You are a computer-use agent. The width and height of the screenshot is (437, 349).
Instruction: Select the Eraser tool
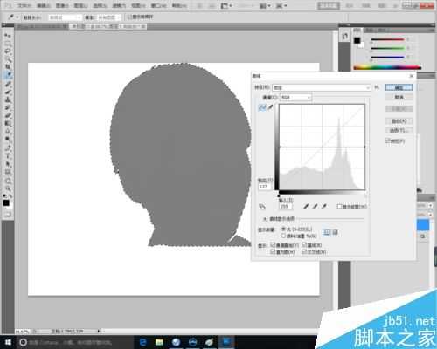[8, 116]
